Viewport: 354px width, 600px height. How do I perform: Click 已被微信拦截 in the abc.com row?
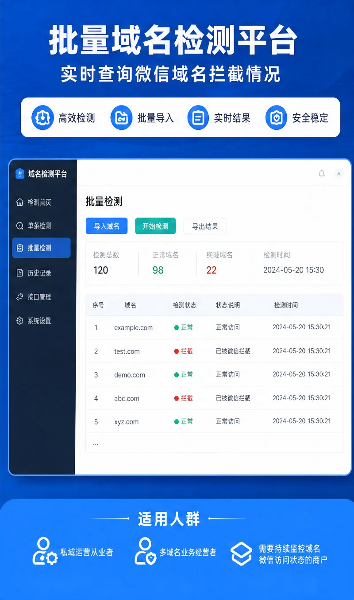[233, 398]
